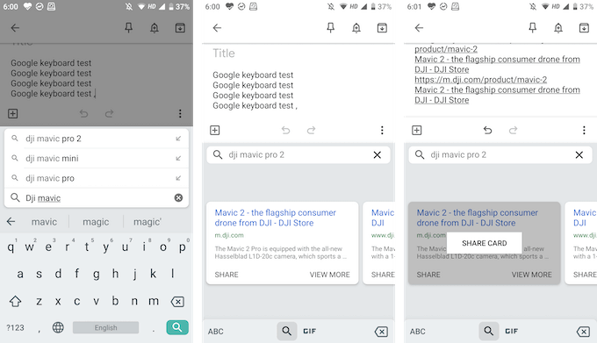
Task: Tap the shift key on keyboard
Action: 15,301
